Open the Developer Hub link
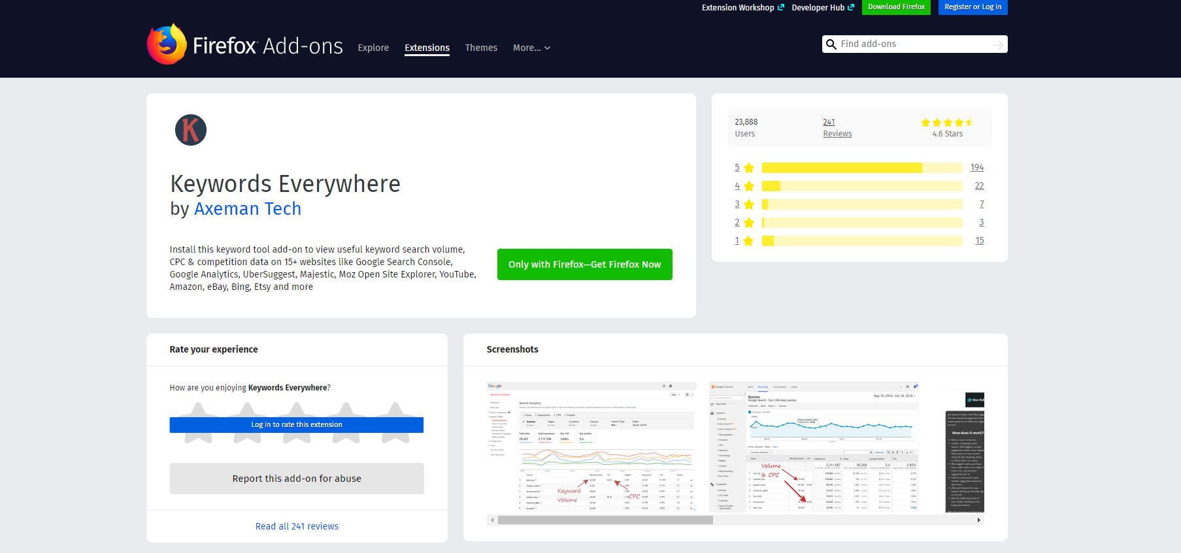 tap(823, 8)
